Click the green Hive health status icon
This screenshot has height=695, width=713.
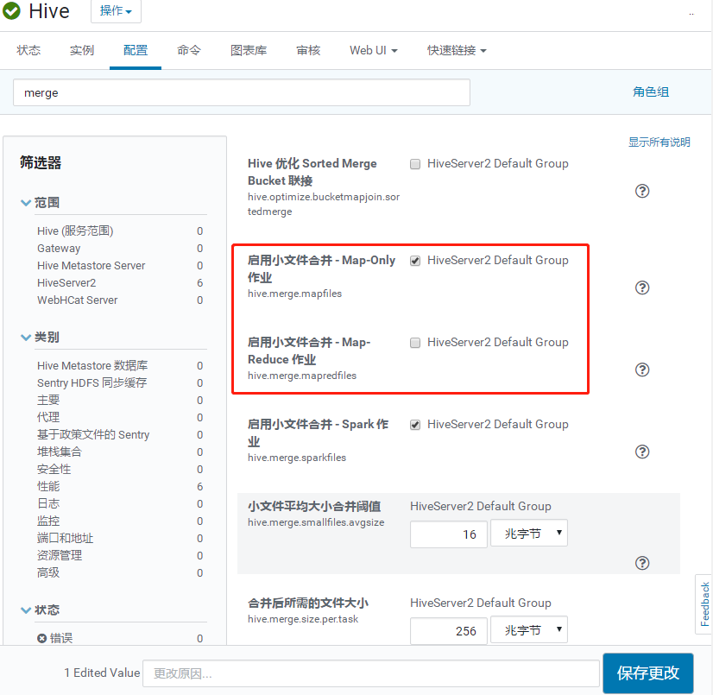(x=11, y=10)
